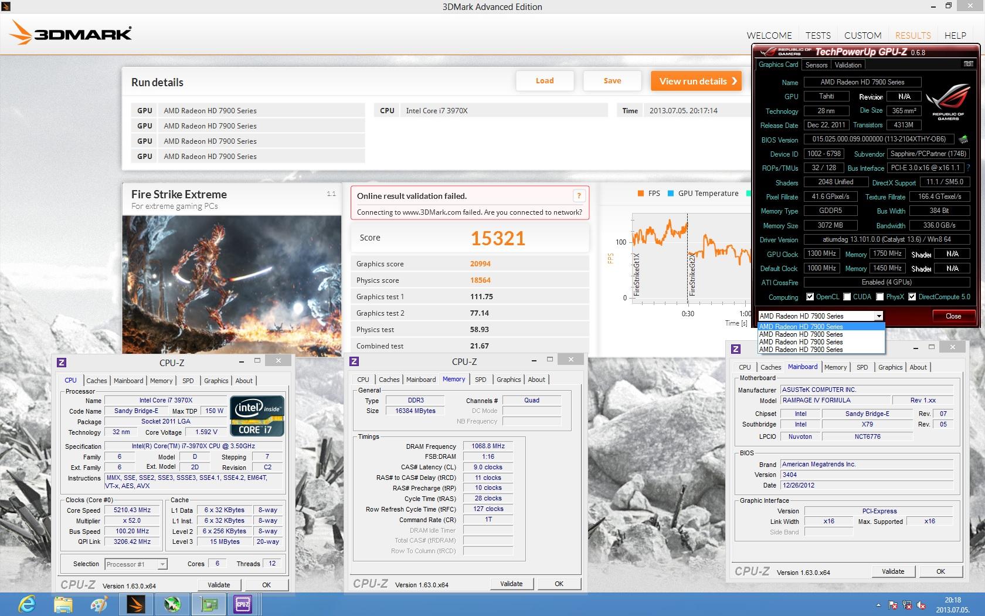This screenshot has width=985, height=616.
Task: Select highlighted AMD Radeon HD 7900 entry
Action: click(x=821, y=327)
